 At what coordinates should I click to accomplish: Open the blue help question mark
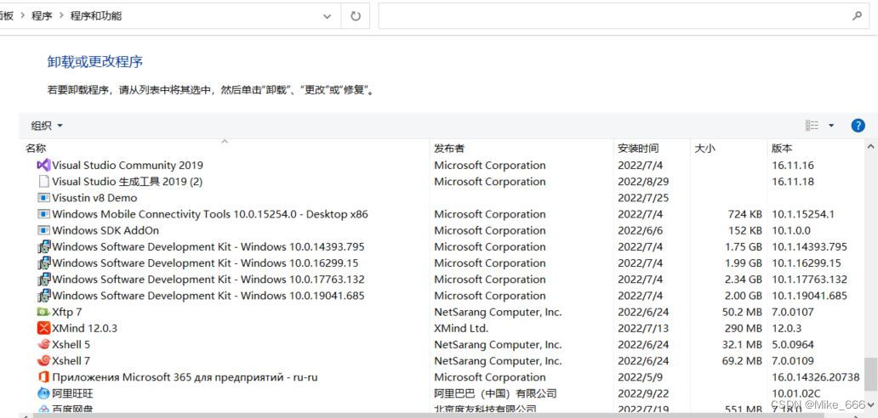pyautogui.click(x=858, y=126)
